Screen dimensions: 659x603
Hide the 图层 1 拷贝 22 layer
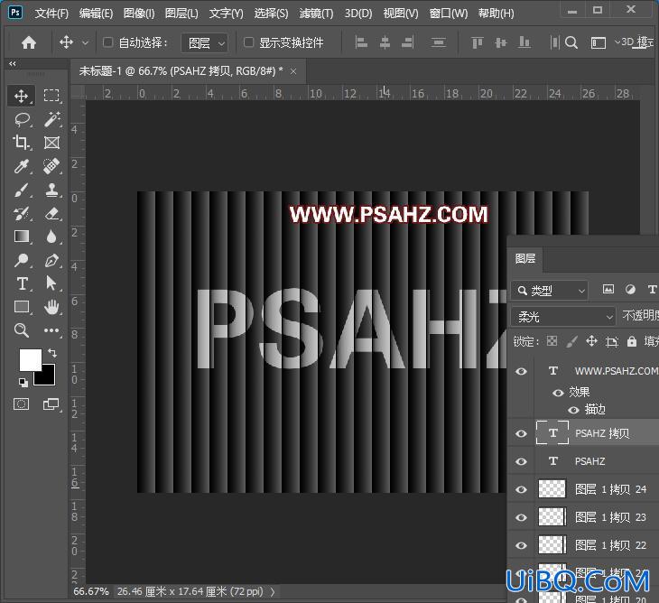pyautogui.click(x=521, y=545)
